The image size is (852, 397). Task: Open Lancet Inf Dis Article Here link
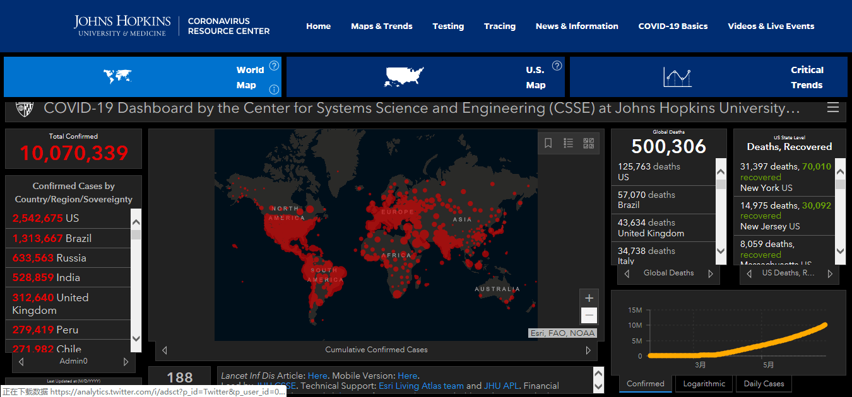click(x=317, y=376)
